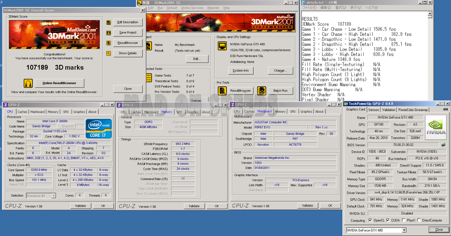The image size is (451, 236).
Task: Click the GPU-Z camera screenshot icon
Action: [445, 109]
